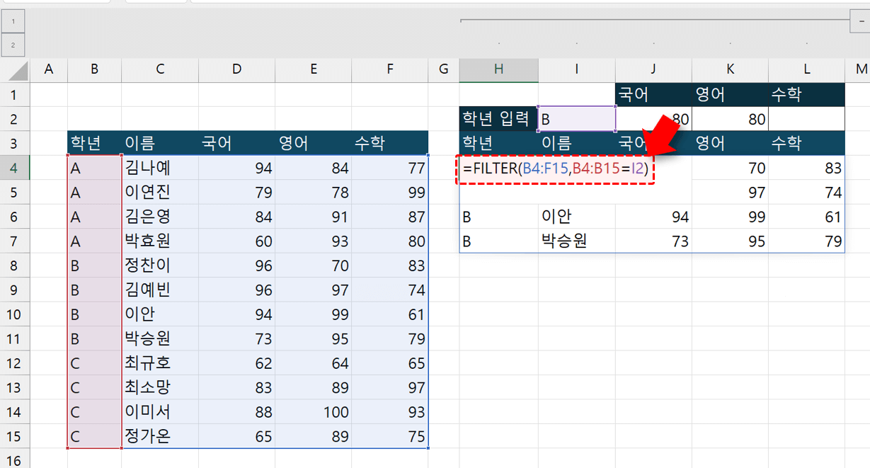Select column C header

tap(160, 69)
